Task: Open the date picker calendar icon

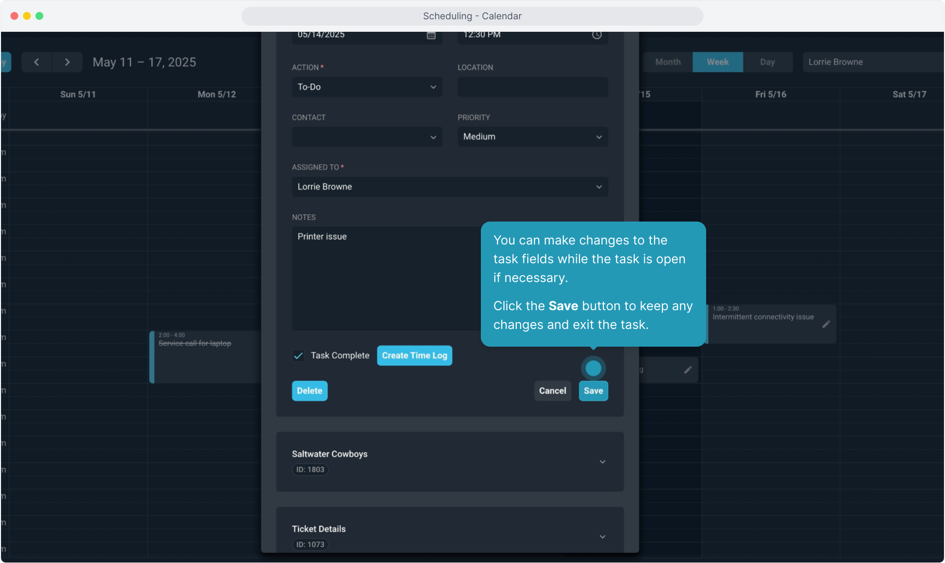Action: [x=431, y=35]
